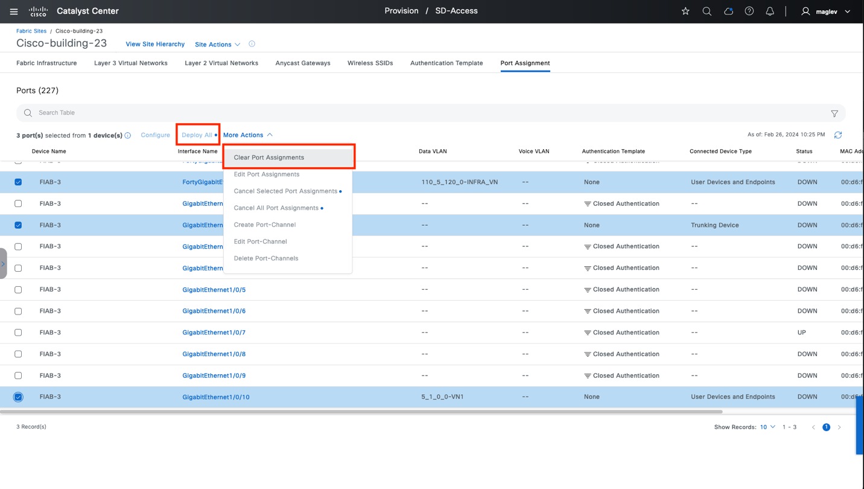Check the GigabitEthernet1/0/5 row checkbox
Screen dimensions: 864x489
click(x=18, y=290)
